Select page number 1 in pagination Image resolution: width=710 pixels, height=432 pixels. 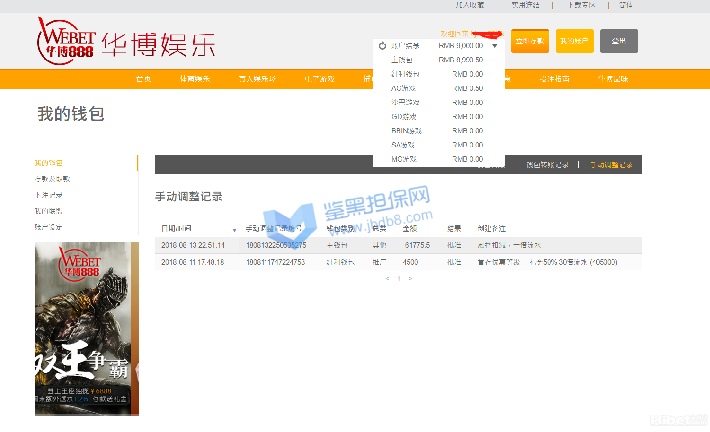[399, 279]
